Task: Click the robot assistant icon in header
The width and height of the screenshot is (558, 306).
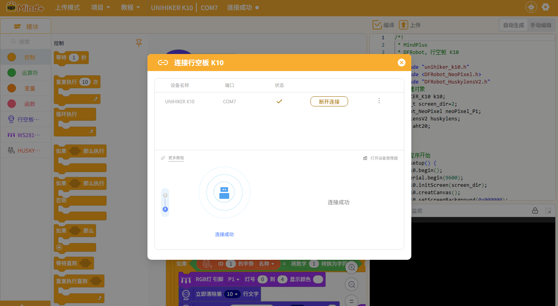Action: point(531,7)
